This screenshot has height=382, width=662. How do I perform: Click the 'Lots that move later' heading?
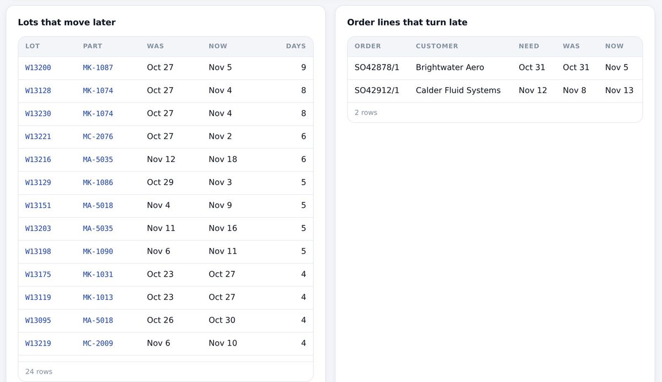[67, 23]
